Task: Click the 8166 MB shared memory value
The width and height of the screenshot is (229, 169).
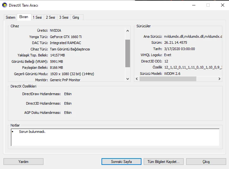Action: (x=56, y=68)
